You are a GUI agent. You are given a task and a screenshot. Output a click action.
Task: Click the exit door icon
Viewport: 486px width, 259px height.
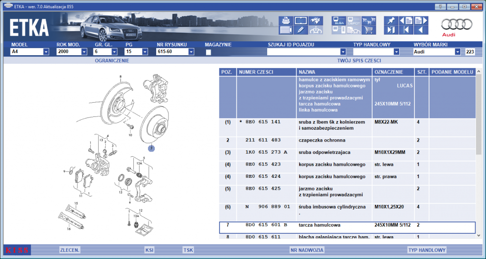391,30
